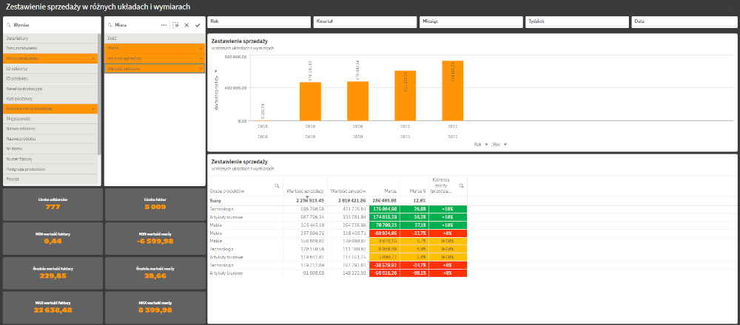Open the Kwartał filter pane
The height and width of the screenshot is (325, 740).
click(x=366, y=22)
